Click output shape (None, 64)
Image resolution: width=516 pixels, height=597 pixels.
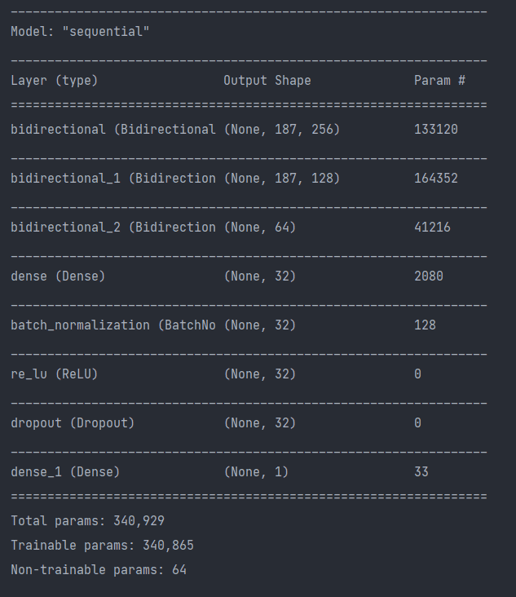[259, 228]
